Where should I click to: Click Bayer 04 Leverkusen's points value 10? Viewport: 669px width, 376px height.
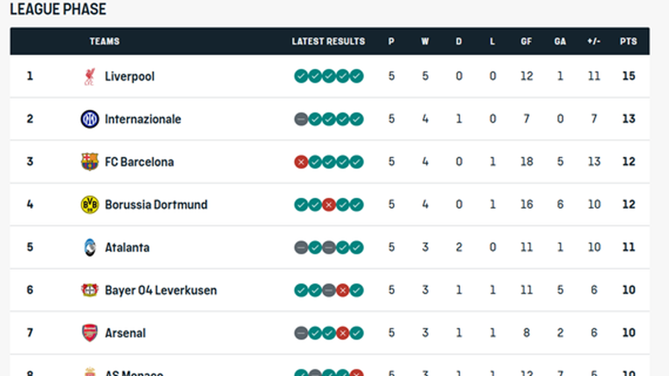coord(628,290)
